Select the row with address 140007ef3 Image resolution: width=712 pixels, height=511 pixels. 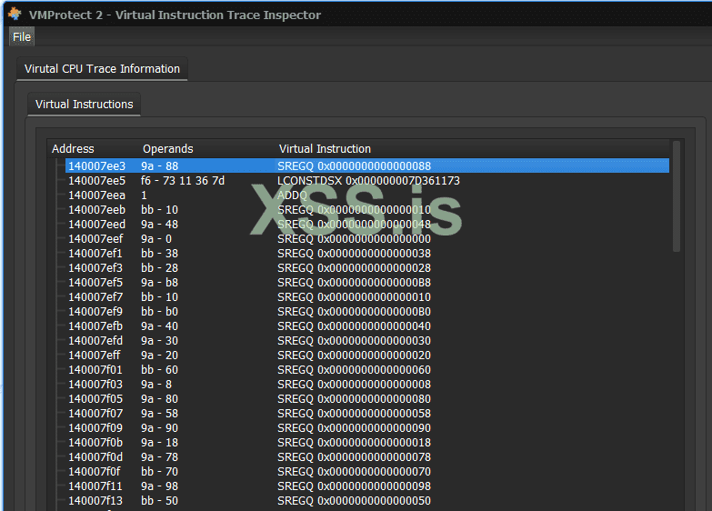click(x=366, y=267)
